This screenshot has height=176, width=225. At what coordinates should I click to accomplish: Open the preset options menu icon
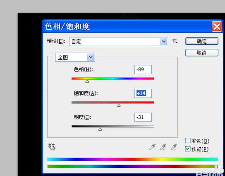pyautogui.click(x=175, y=41)
